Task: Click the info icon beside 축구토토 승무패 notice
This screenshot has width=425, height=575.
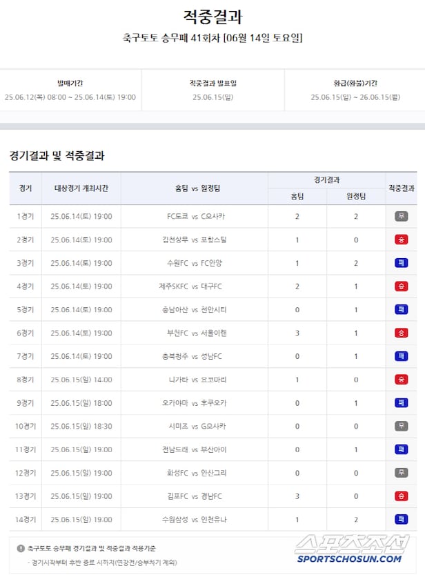Action: click(21, 548)
